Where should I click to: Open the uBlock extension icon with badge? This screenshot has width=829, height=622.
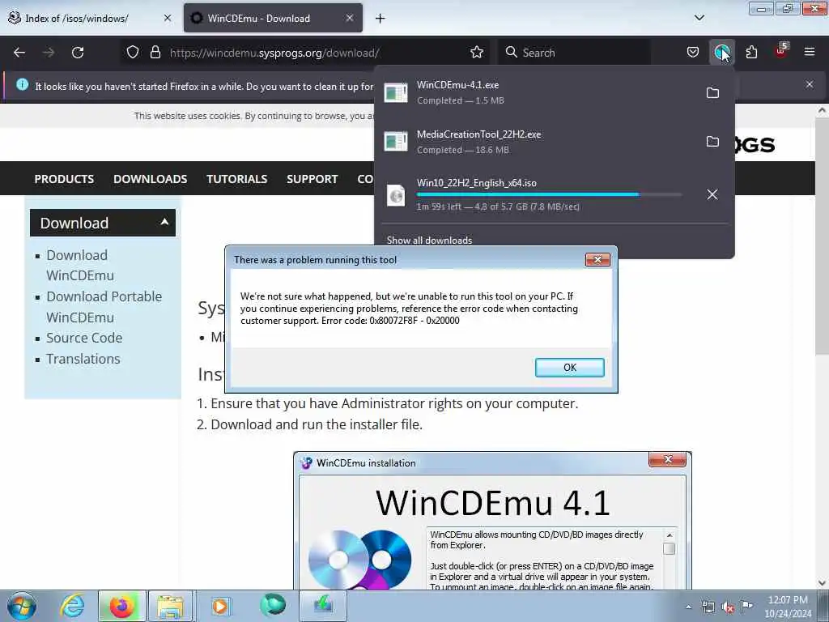(781, 51)
